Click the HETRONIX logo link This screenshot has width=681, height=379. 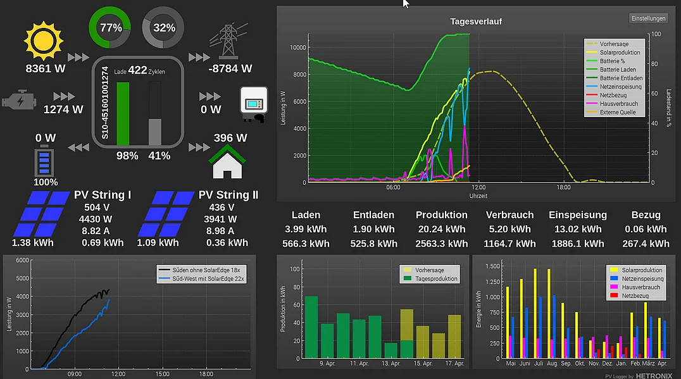pyautogui.click(x=646, y=375)
